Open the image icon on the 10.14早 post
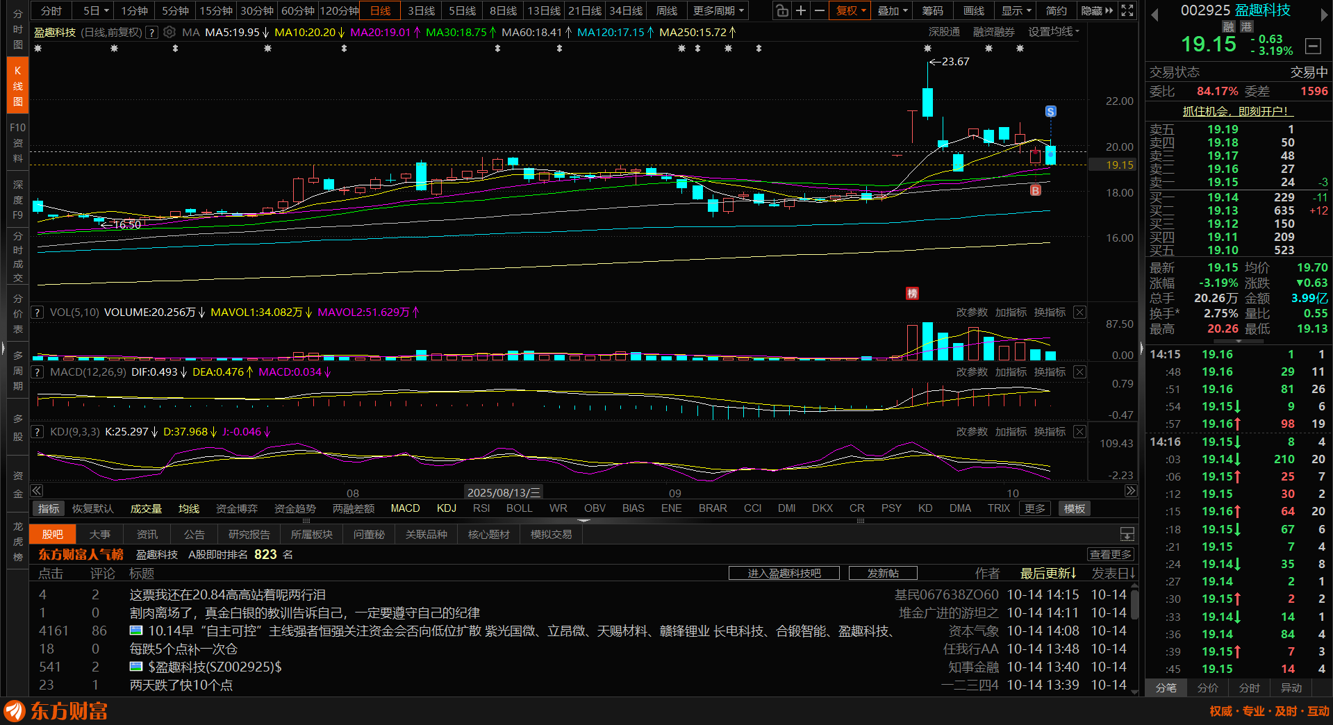 coord(136,631)
